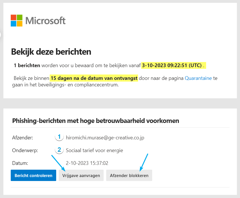The width and height of the screenshot is (240, 198).
Task: Click the highlighted 3-10-2023 09:22:51 (UTC) timestamp
Action: coord(172,65)
